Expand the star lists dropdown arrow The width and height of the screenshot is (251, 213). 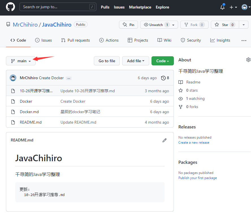(244, 25)
